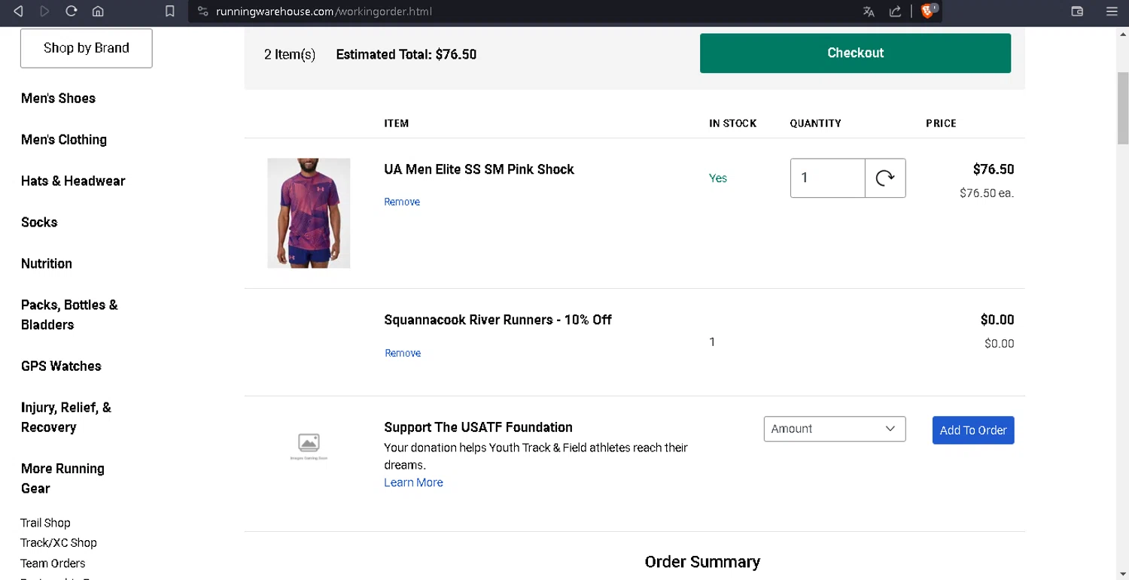The image size is (1129, 580).
Task: Edit the quantity field for the shirt
Action: (x=827, y=178)
